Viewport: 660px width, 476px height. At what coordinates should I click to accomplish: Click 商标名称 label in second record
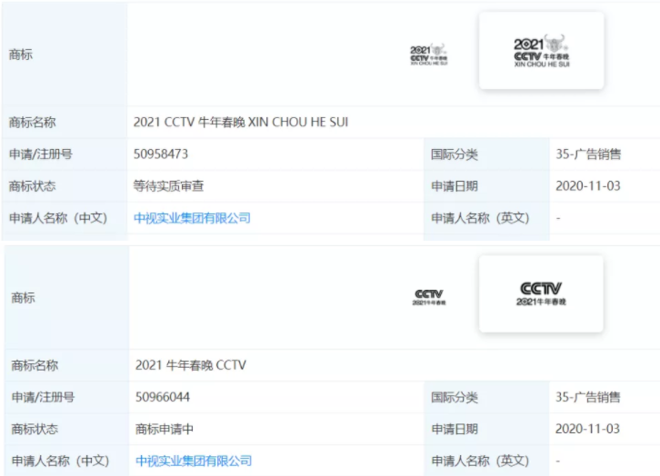click(35, 365)
